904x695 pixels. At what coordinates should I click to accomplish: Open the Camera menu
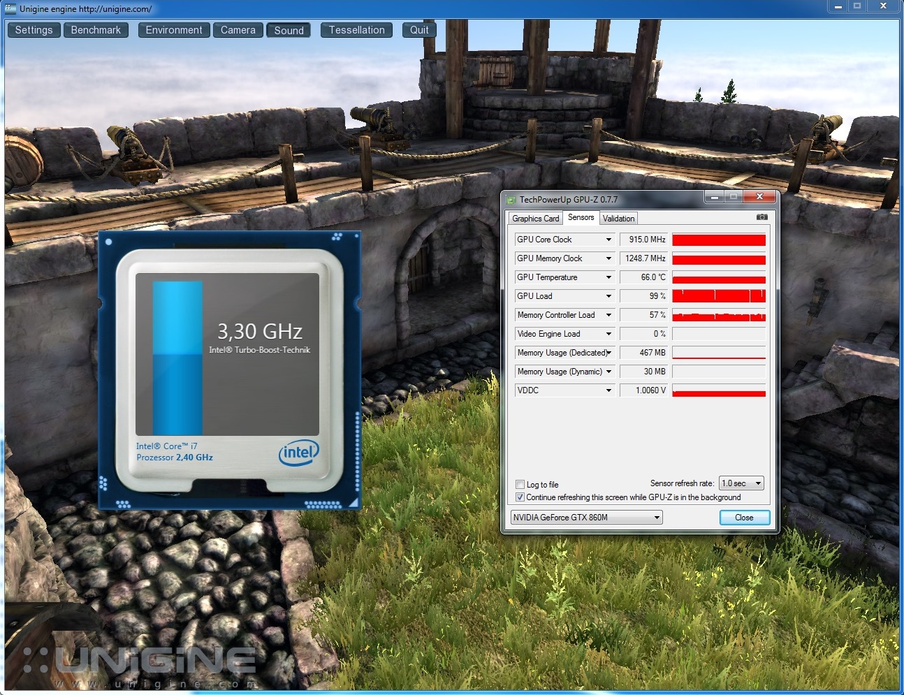[x=238, y=30]
